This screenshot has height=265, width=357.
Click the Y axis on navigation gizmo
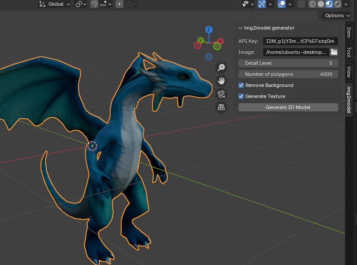[201, 41]
